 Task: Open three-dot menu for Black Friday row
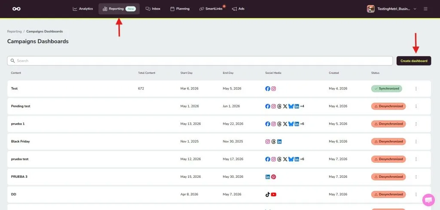[416, 142]
